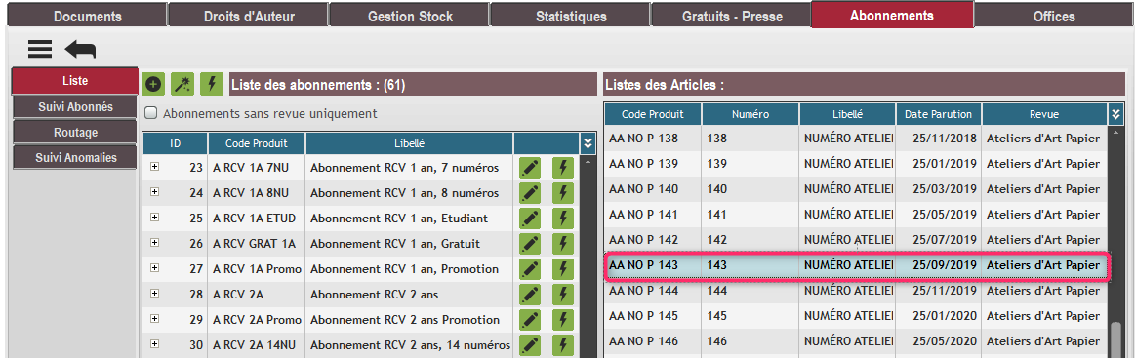The image size is (1135, 358).
Task: Edit subscription A RCV 1A 7NU
Action: pyautogui.click(x=531, y=168)
